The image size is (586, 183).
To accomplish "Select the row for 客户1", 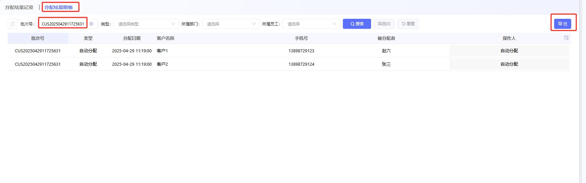I will [162, 51].
